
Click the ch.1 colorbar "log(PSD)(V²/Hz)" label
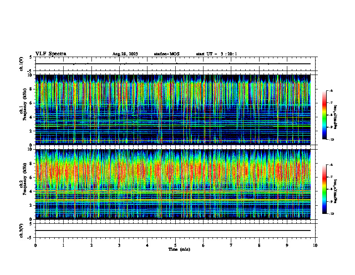click(336, 117)
